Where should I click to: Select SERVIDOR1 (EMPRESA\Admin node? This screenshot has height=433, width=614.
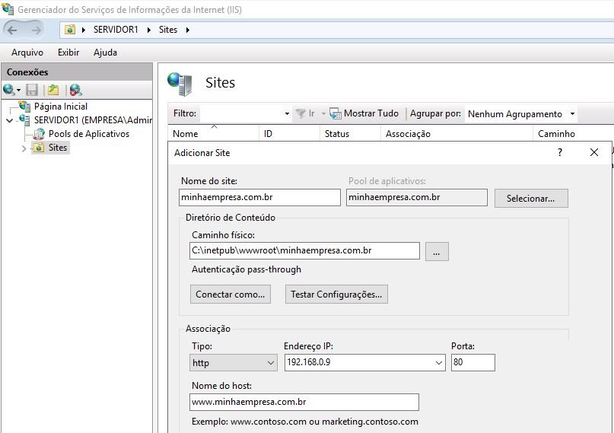[x=93, y=120]
